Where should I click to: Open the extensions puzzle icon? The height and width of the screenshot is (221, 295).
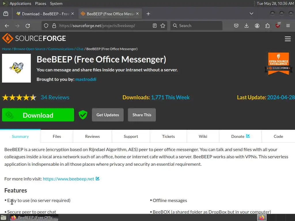tap(267, 26)
